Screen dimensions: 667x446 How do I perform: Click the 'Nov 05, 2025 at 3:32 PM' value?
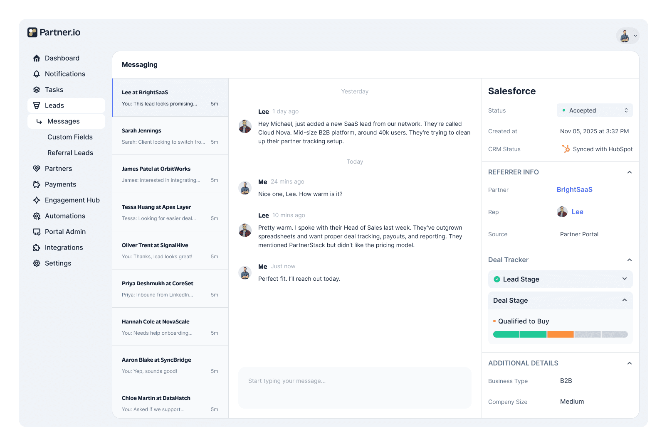point(594,131)
